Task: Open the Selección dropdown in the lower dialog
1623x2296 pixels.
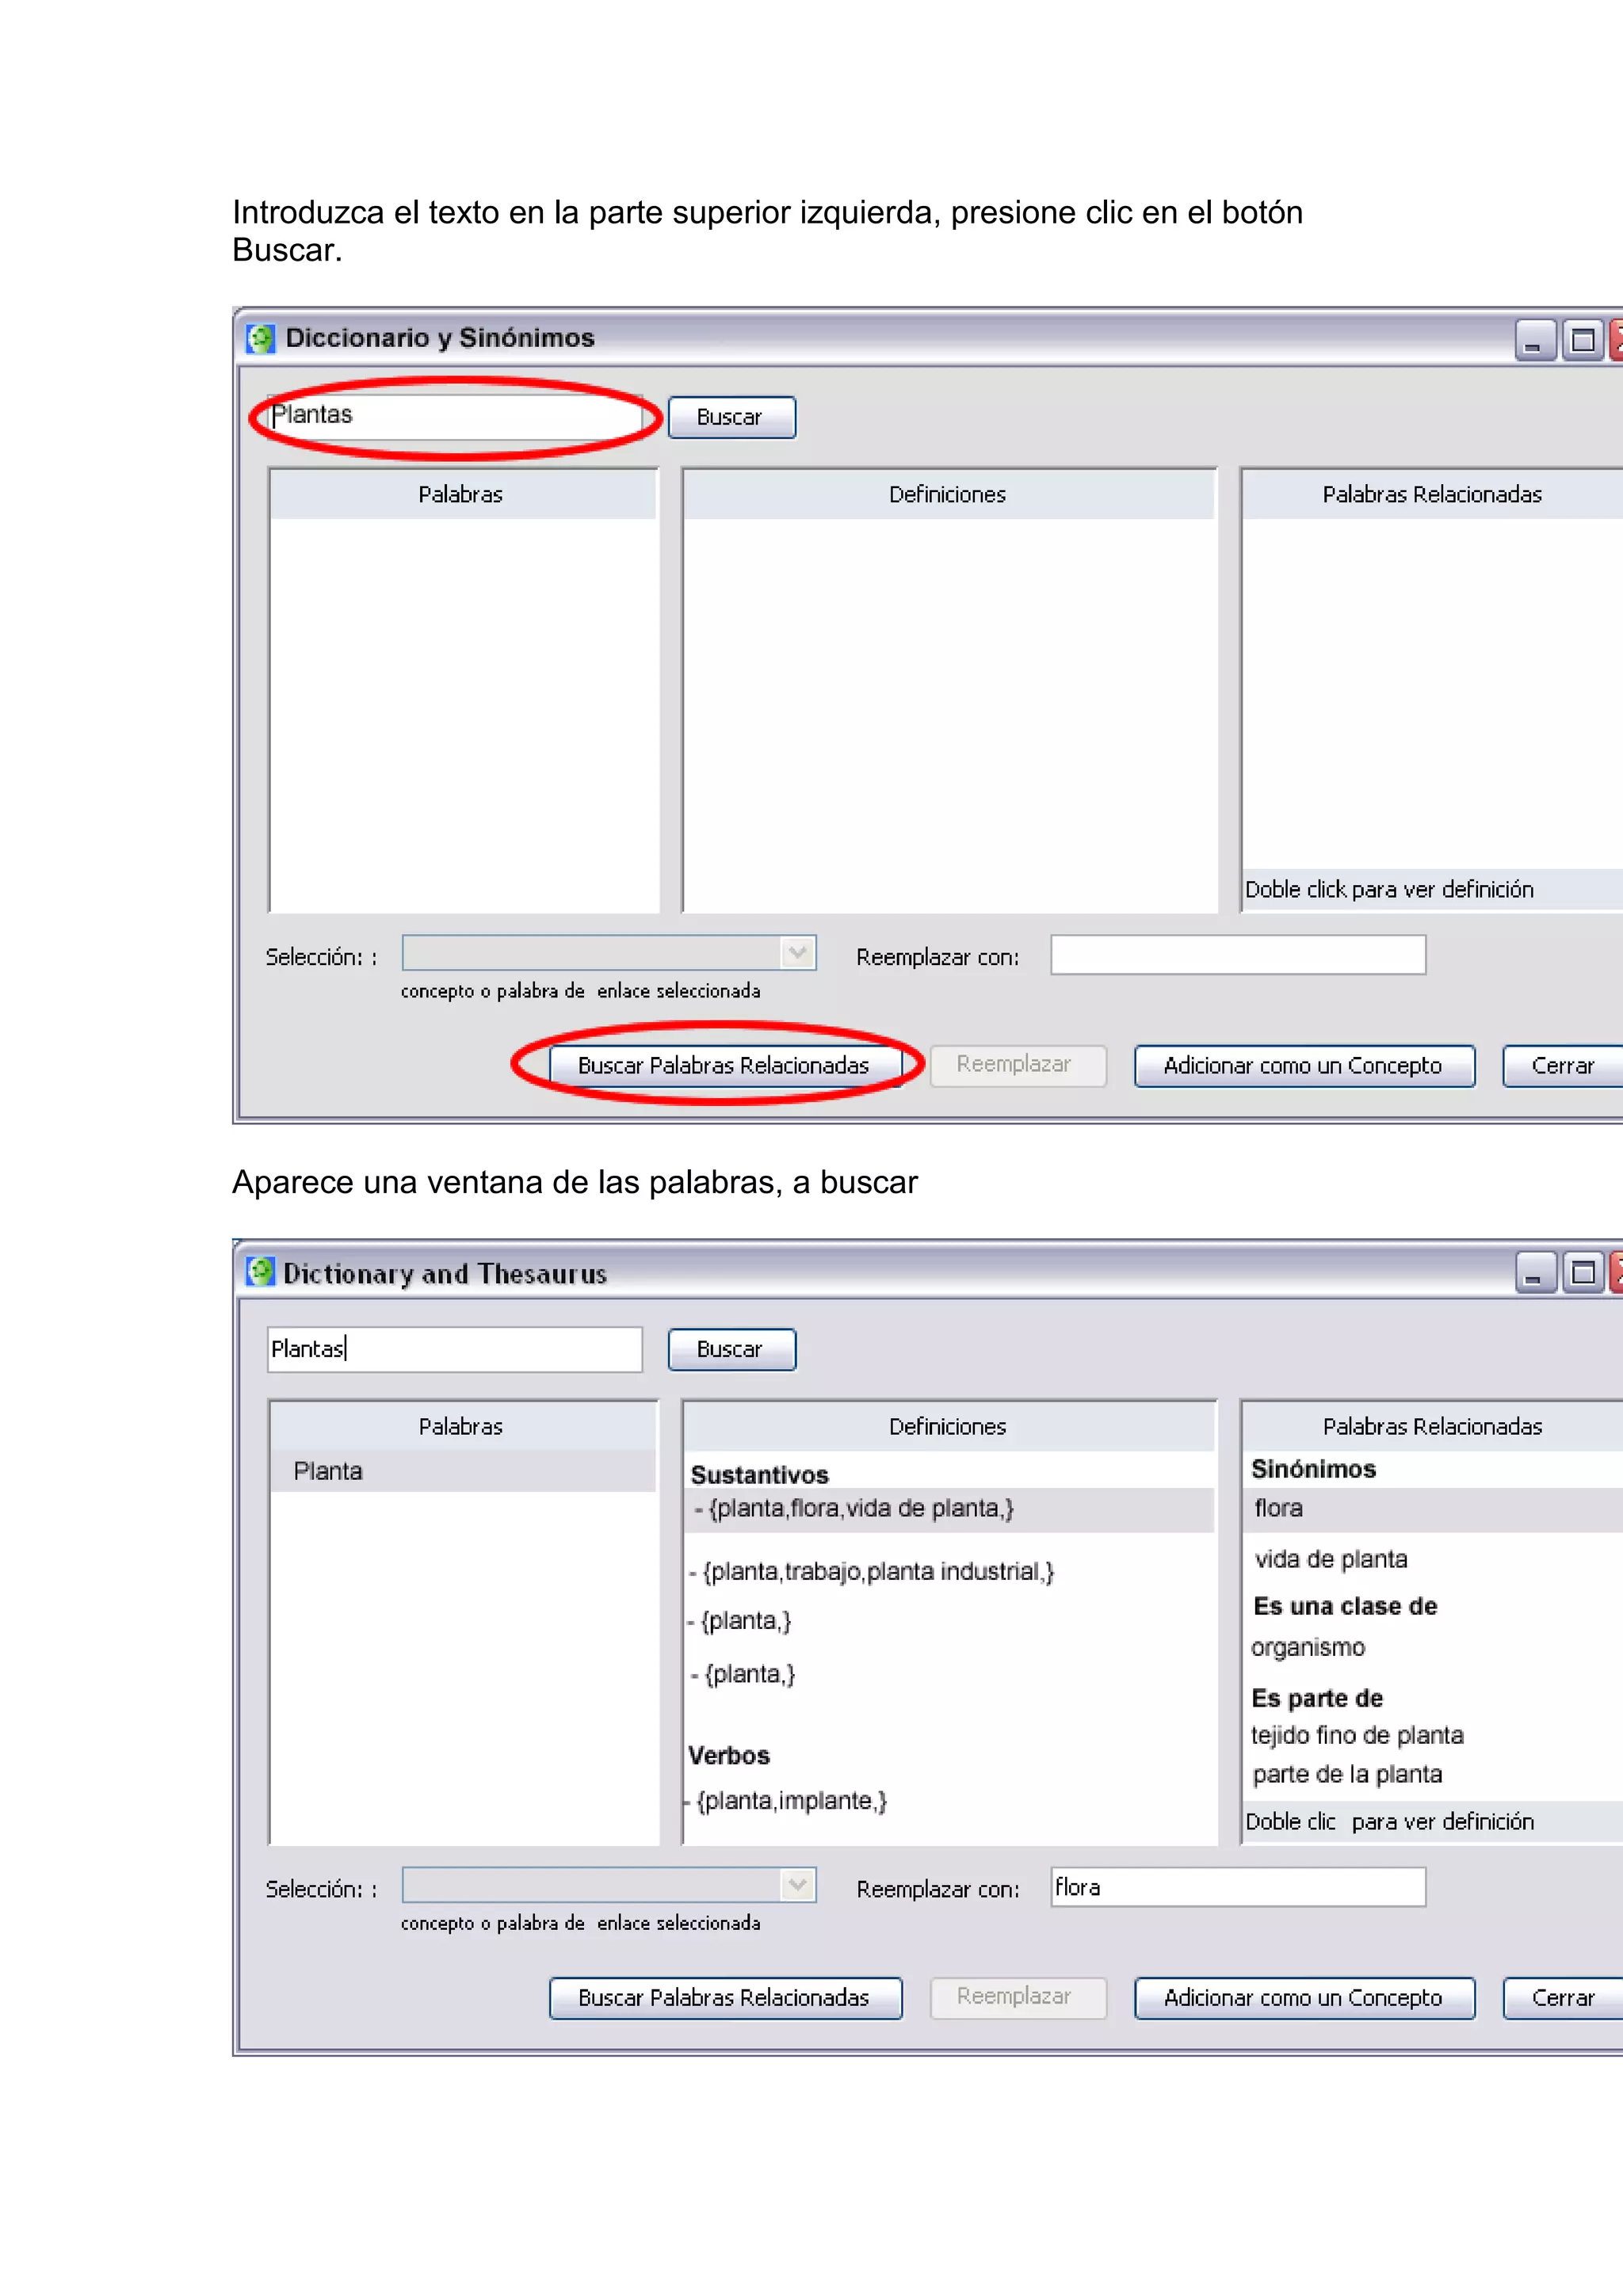Action: tap(797, 1885)
